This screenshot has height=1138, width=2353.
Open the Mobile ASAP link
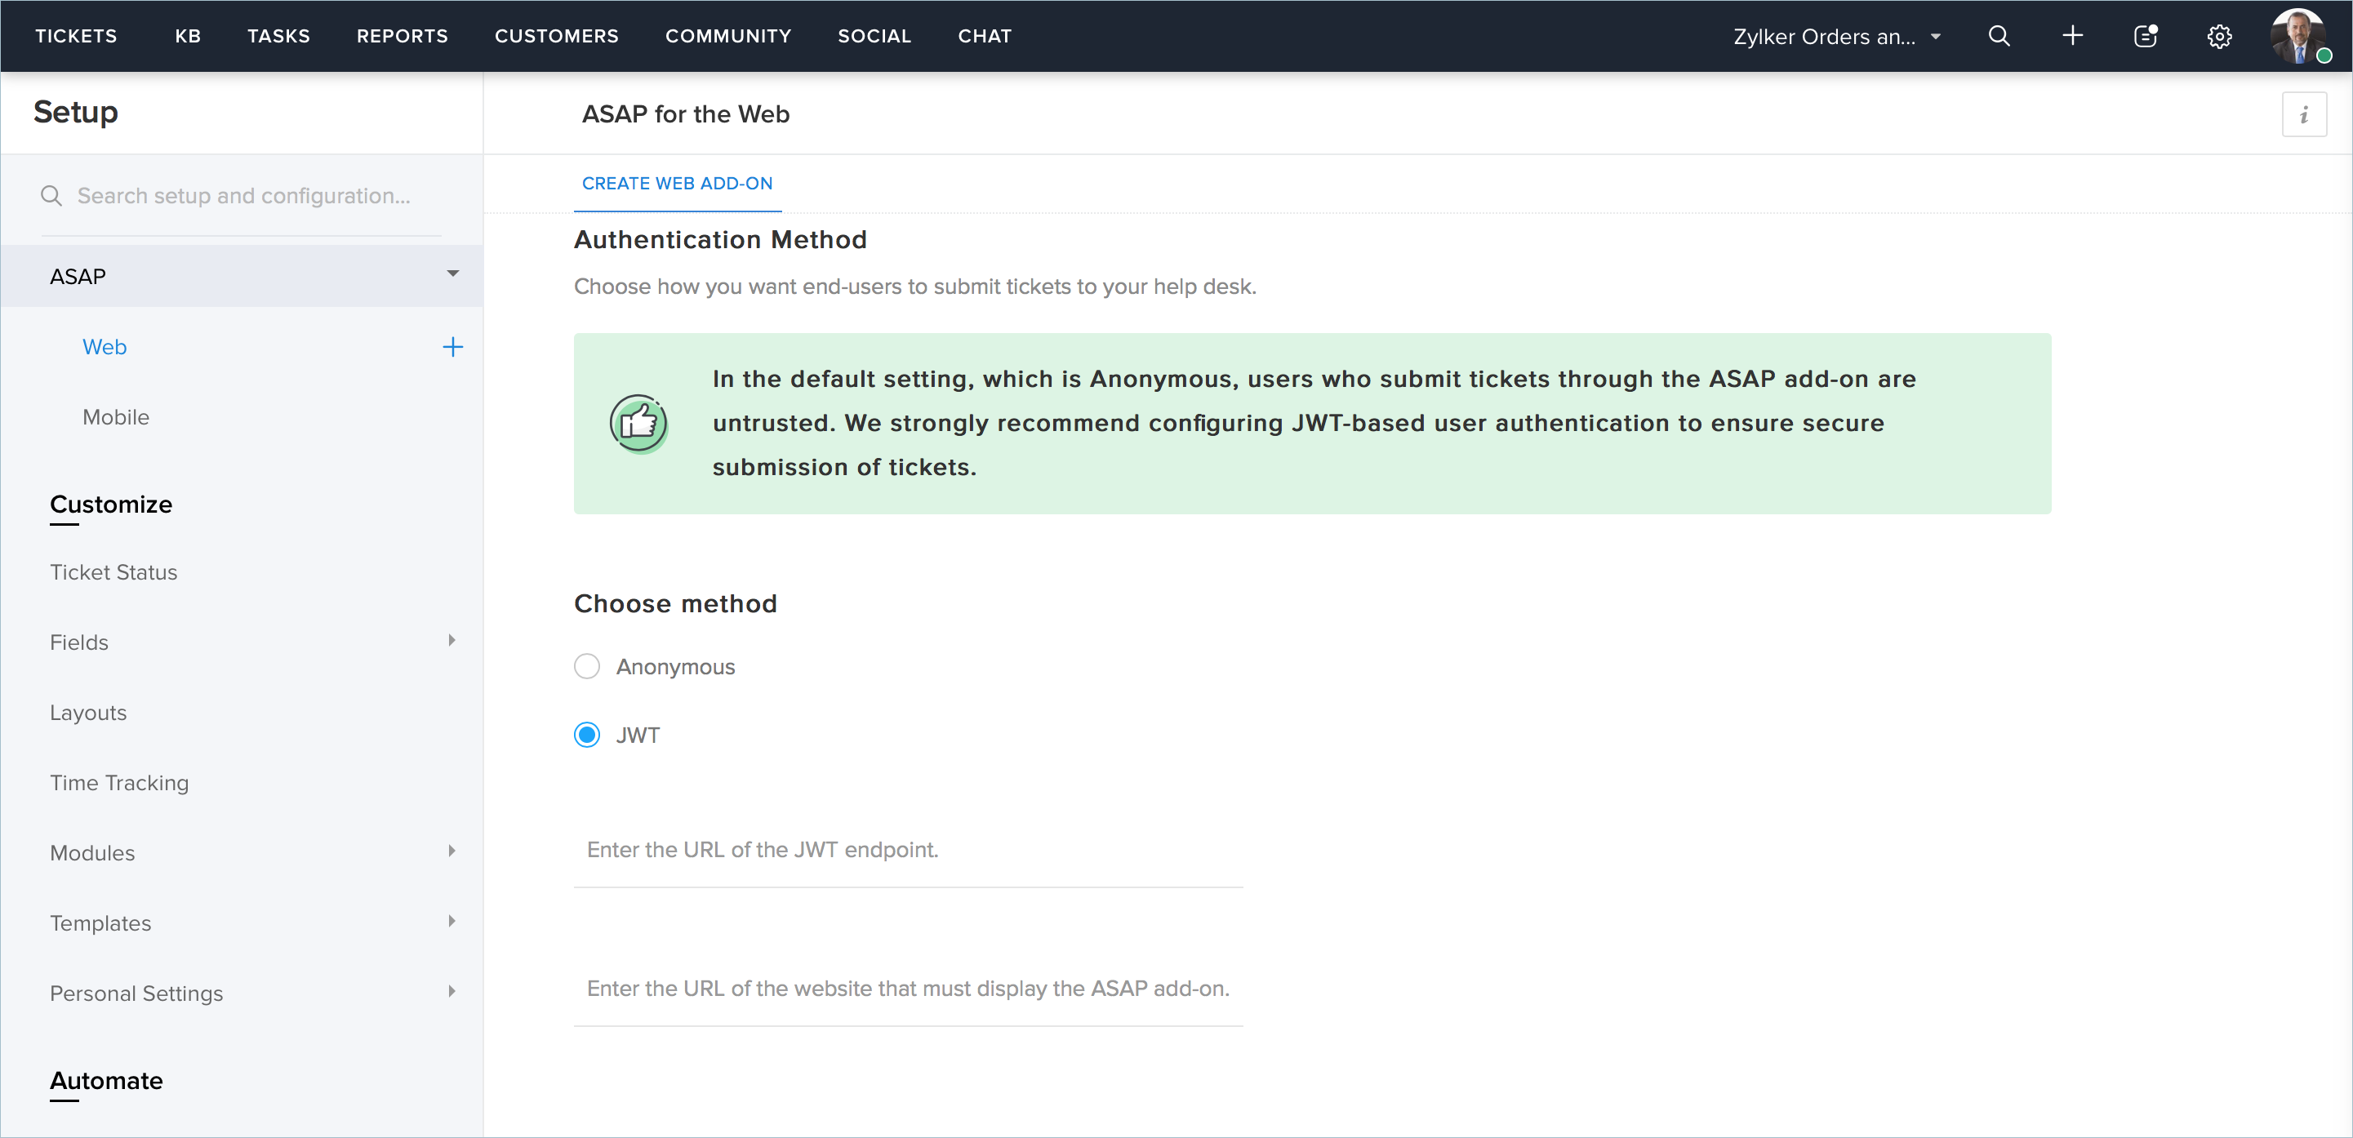pos(116,417)
